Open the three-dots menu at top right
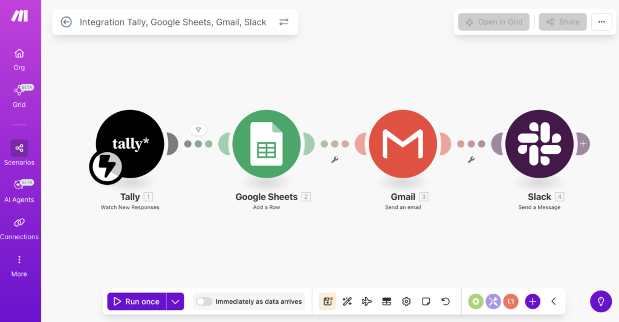 601,22
